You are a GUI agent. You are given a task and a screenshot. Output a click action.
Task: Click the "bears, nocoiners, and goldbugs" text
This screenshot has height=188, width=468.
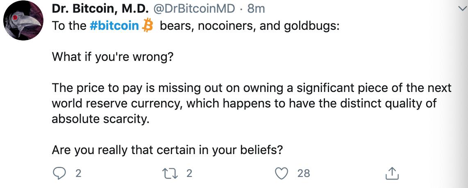pos(249,26)
